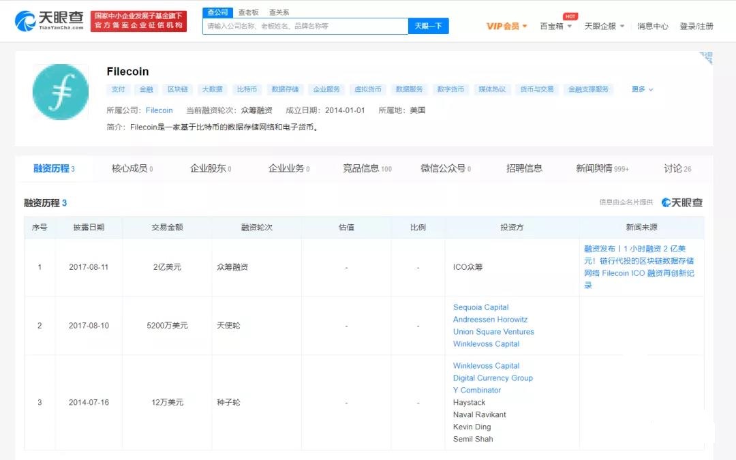Open Winklevoss Capital in the 天使轮 row
The width and height of the screenshot is (736, 460).
pos(486,344)
